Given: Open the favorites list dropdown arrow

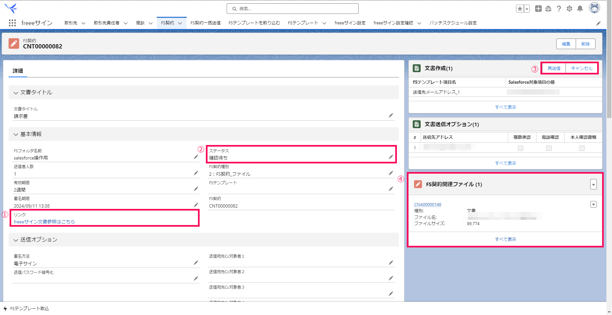Looking at the screenshot, I should click(x=527, y=9).
